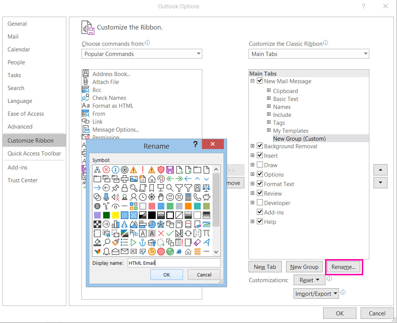The width and height of the screenshot is (397, 323).
Task: Select the key symbol
Action: [x=134, y=188]
